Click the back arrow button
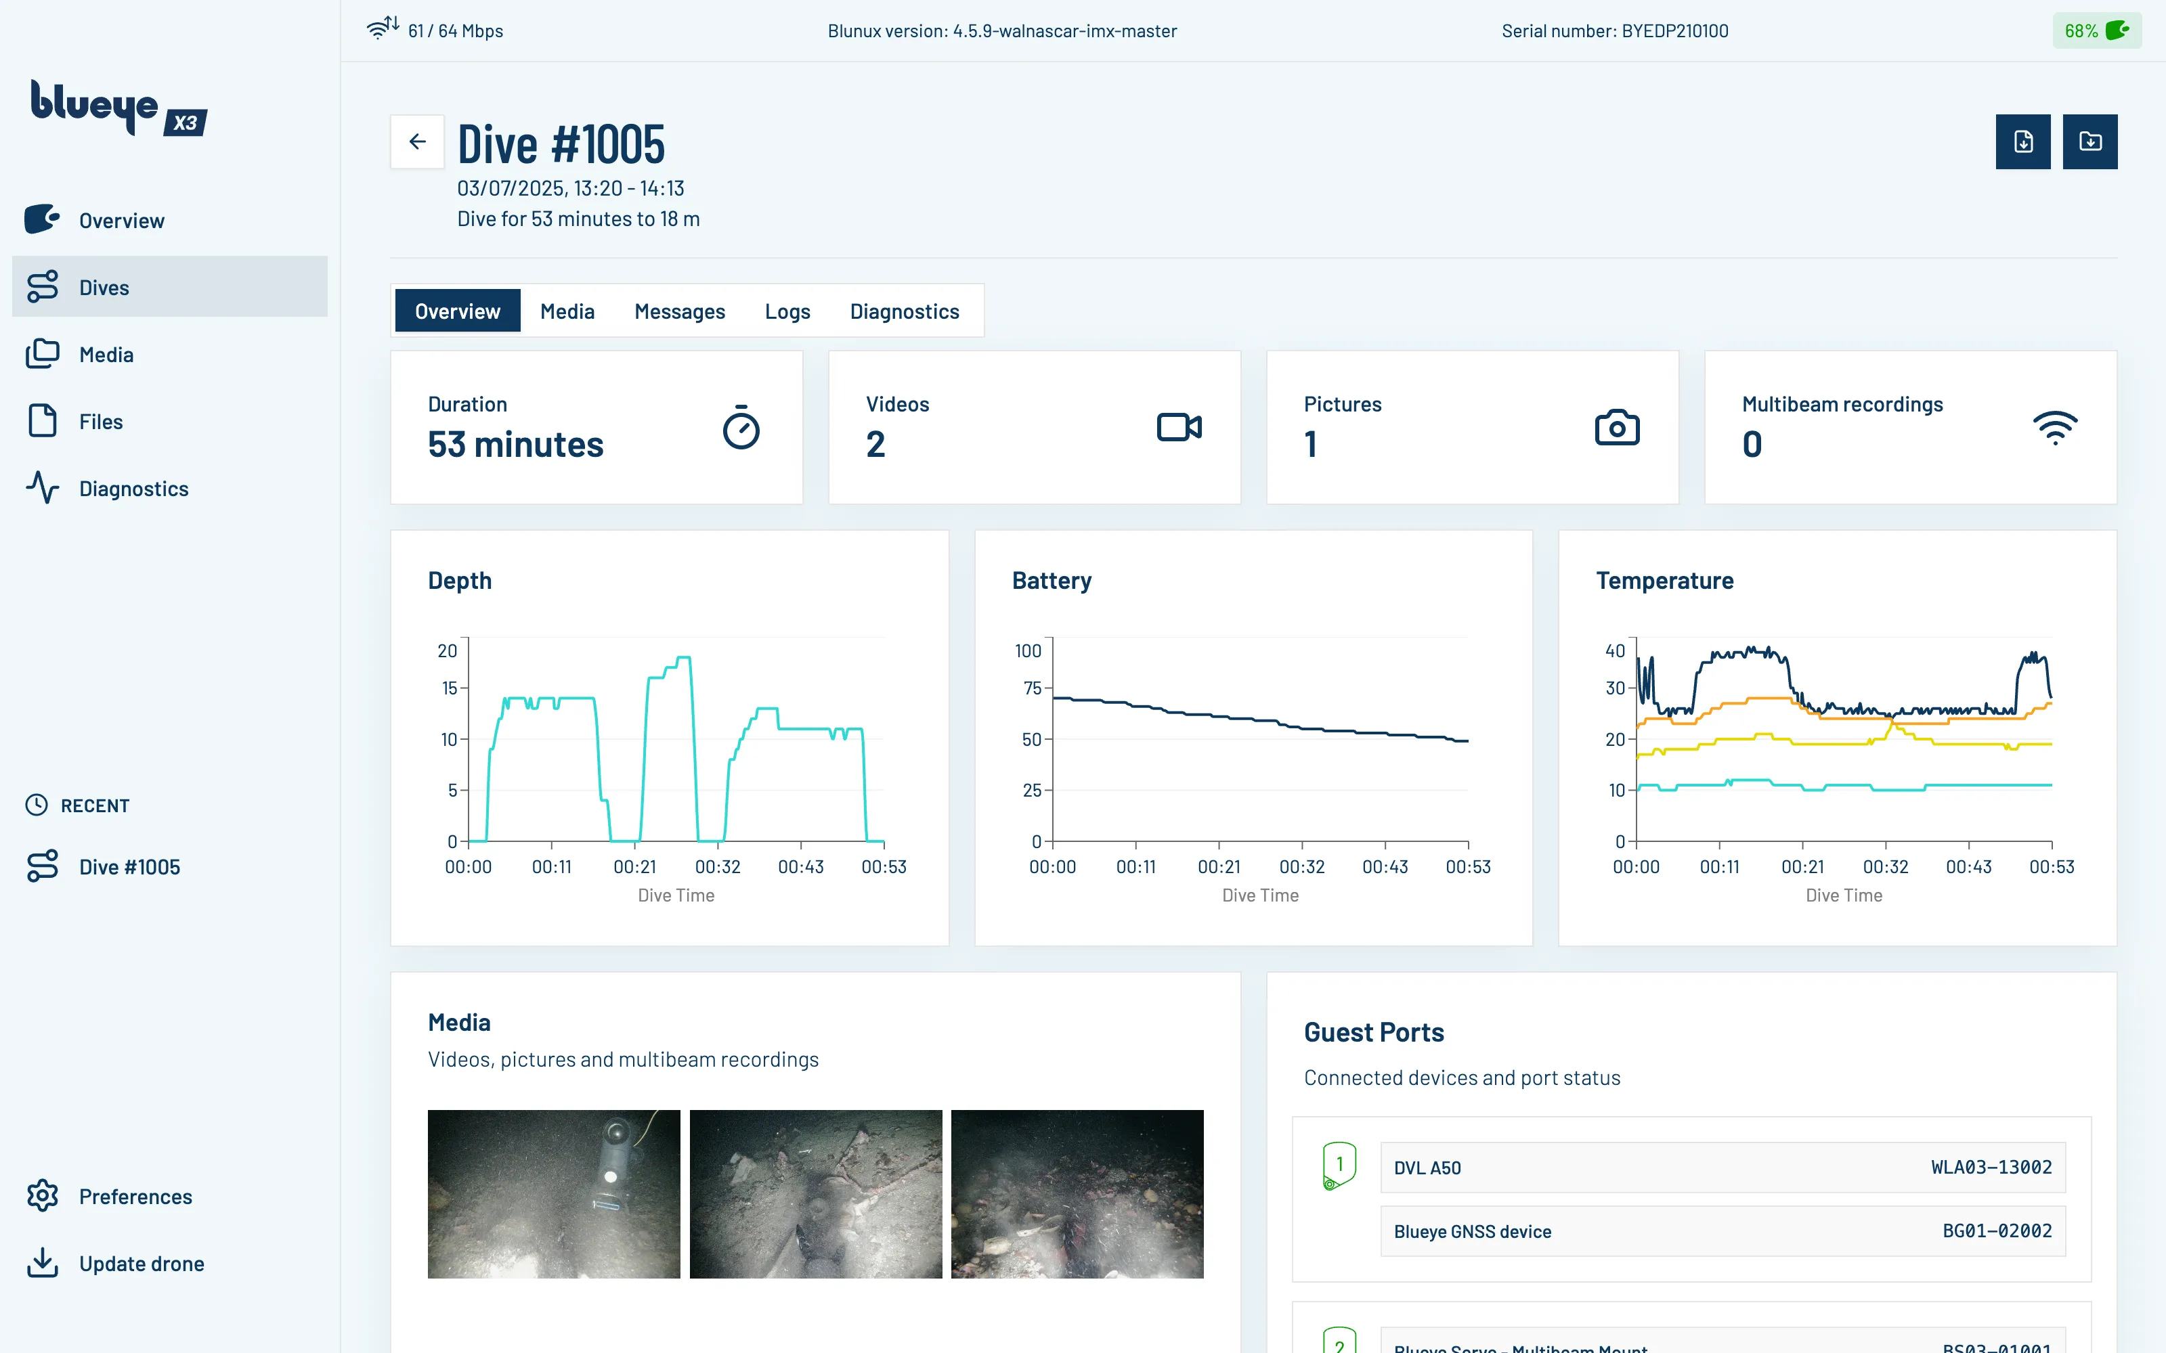This screenshot has width=2166, height=1353. [417, 141]
